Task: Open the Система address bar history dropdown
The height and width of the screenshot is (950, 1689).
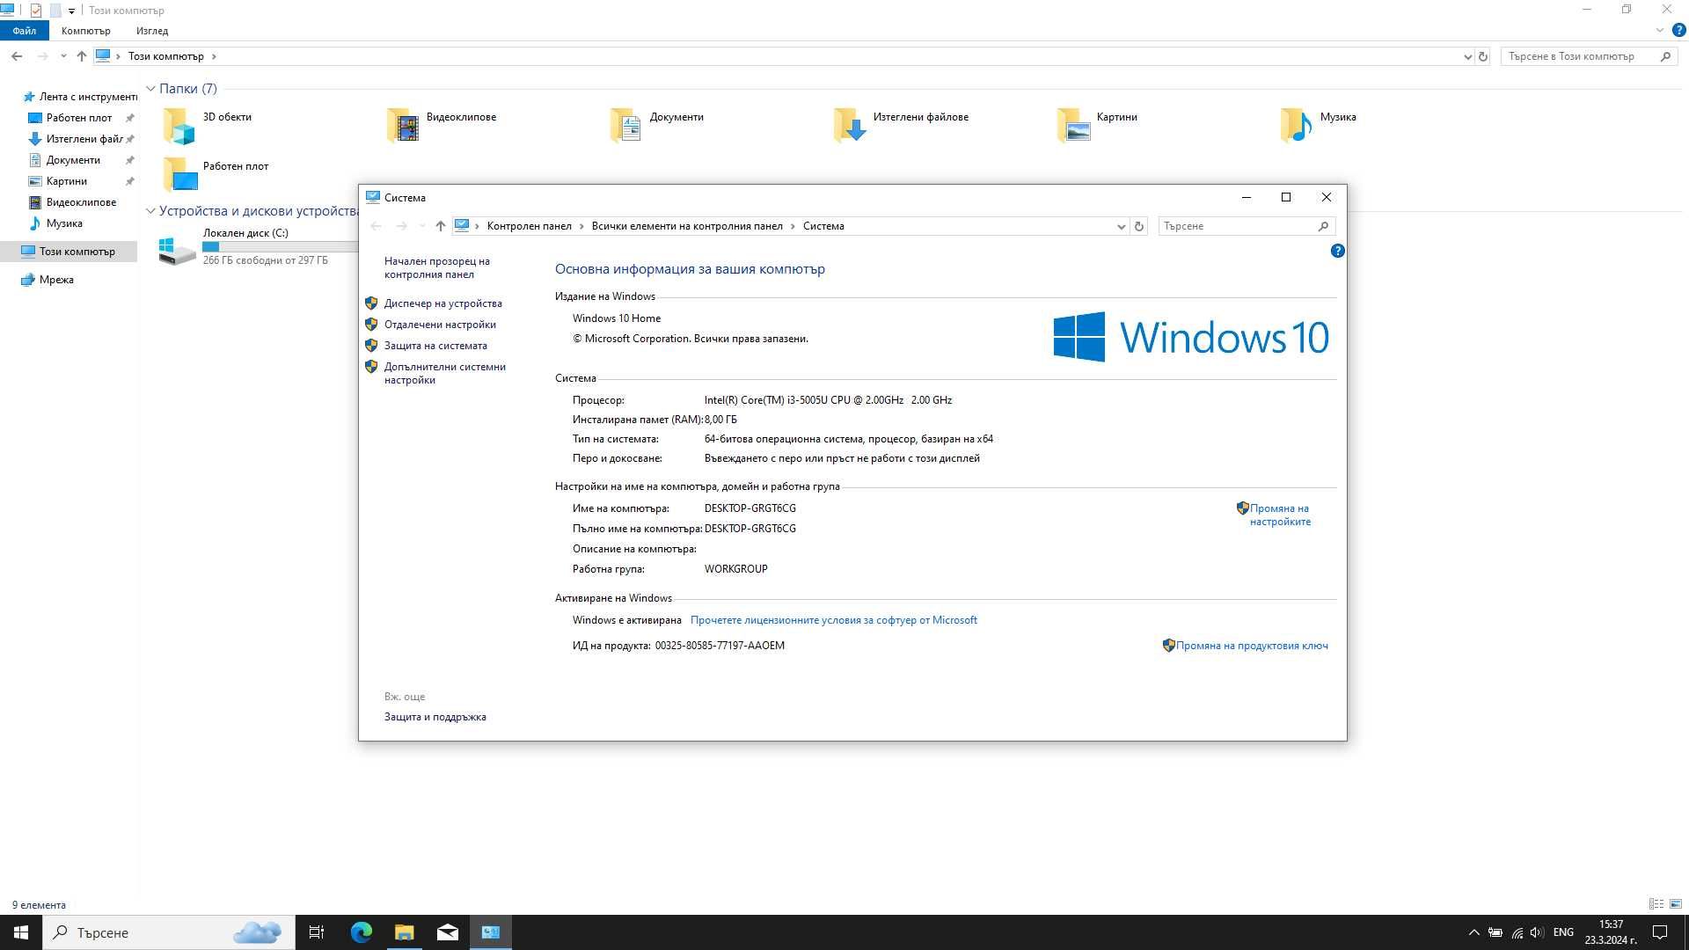Action: tap(1121, 226)
